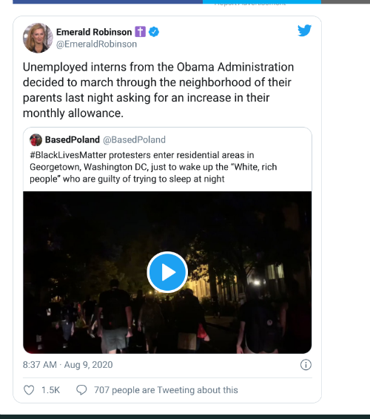Click the 1.5K likes count
Screen dimensions: 370x419
click(x=50, y=390)
